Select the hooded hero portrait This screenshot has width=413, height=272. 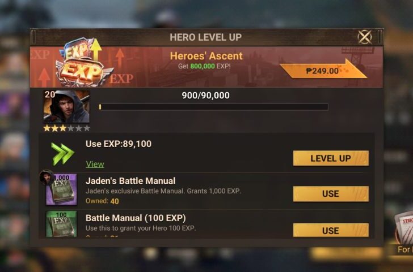[x=66, y=106]
